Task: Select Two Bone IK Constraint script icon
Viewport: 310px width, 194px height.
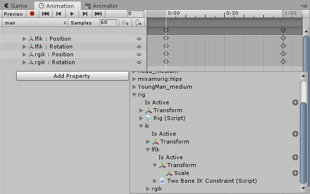Action: [x=162, y=181]
